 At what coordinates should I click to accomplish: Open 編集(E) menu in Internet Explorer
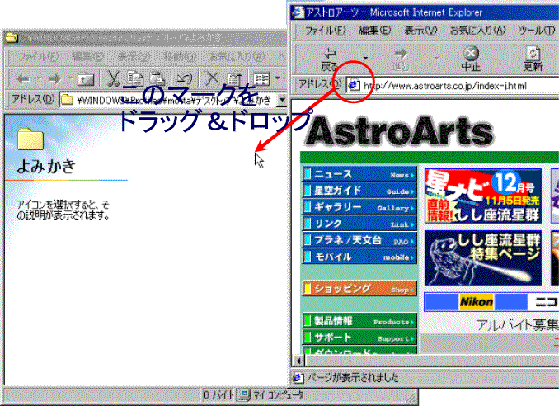374,31
